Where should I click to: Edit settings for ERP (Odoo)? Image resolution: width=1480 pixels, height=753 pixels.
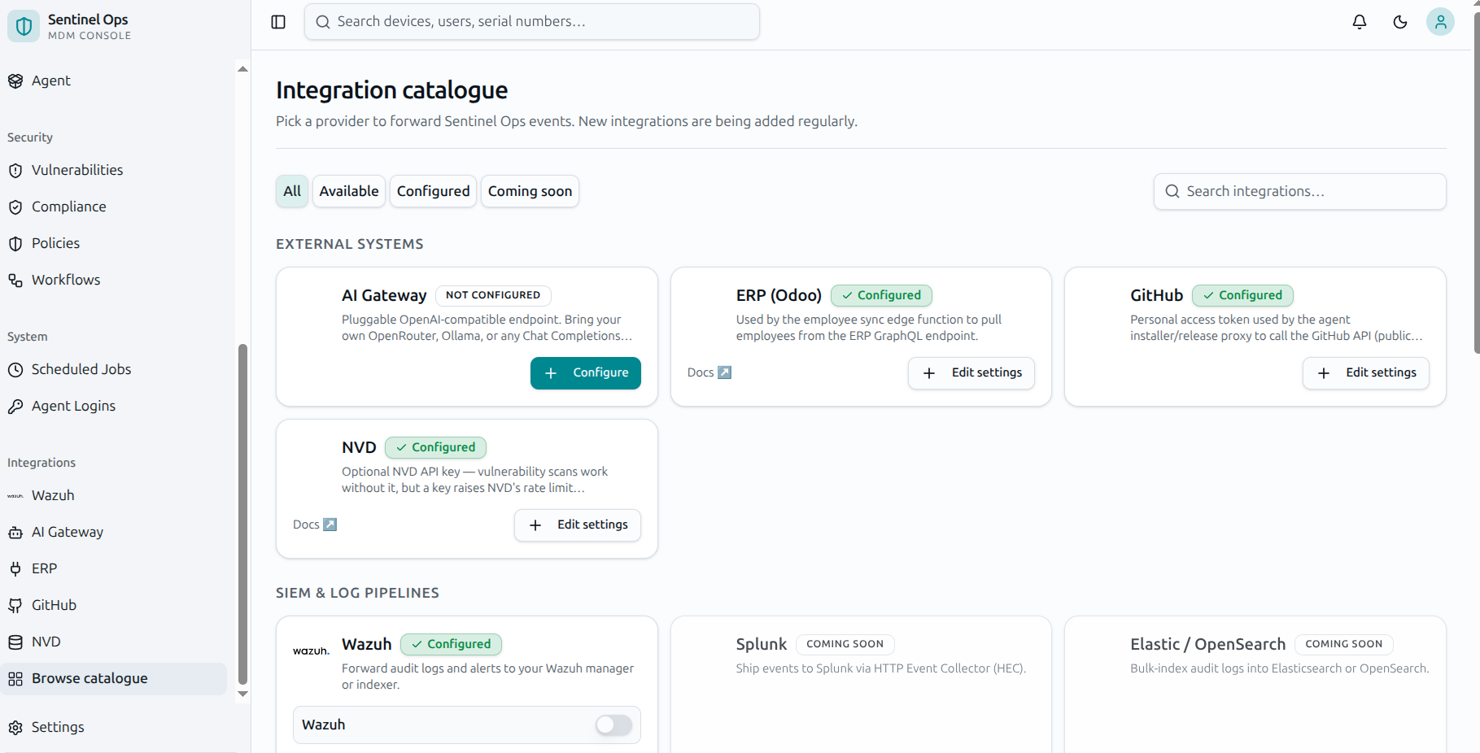971,373
